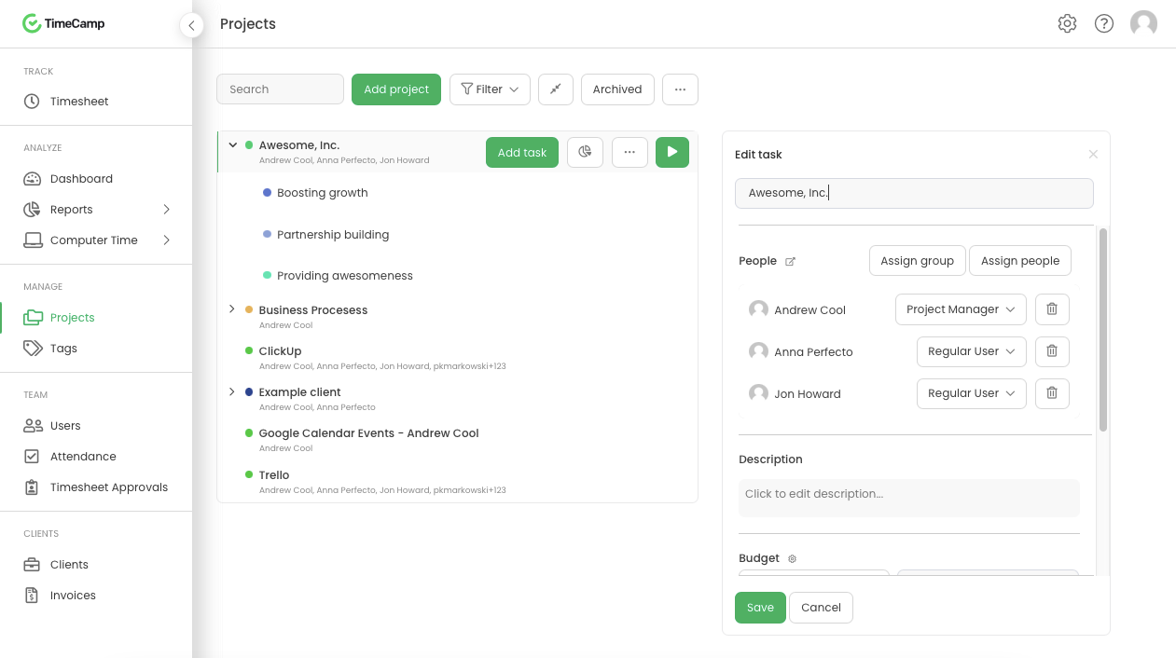The height and width of the screenshot is (658, 1176).
Task: Open the report chart icon for Awesome, Inc.
Action: pyautogui.click(x=585, y=152)
